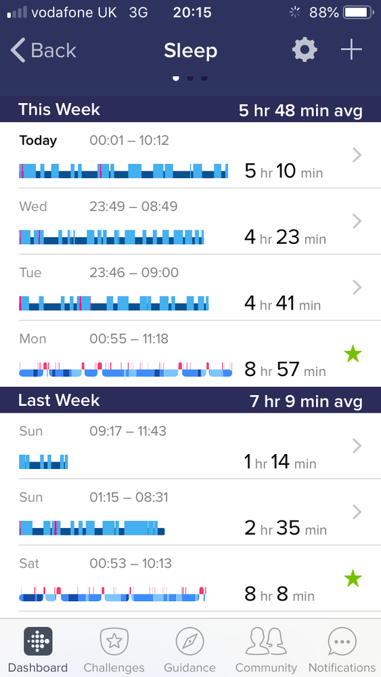This screenshot has height=677, width=381.
Task: Expand Sunday 09:17 nap entry chevron
Action: pos(357,446)
